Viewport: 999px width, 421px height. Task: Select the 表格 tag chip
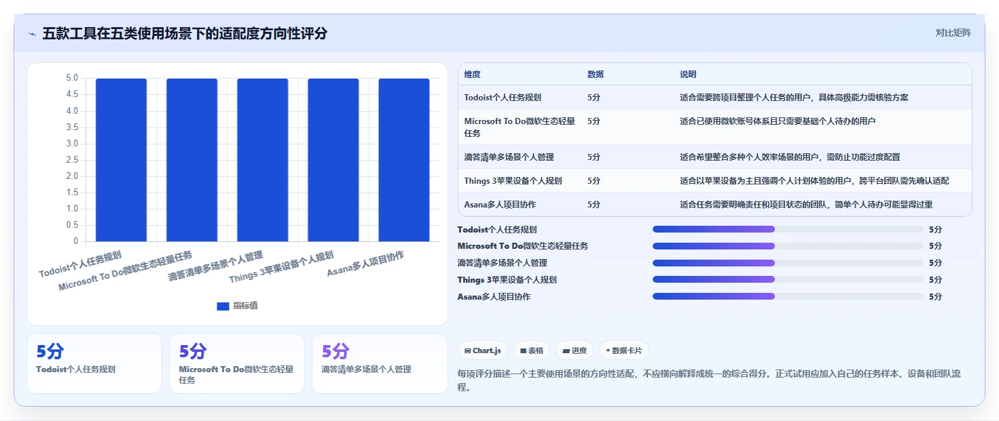tap(532, 350)
